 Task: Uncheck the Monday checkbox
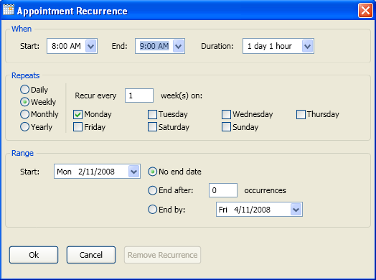[x=77, y=114]
